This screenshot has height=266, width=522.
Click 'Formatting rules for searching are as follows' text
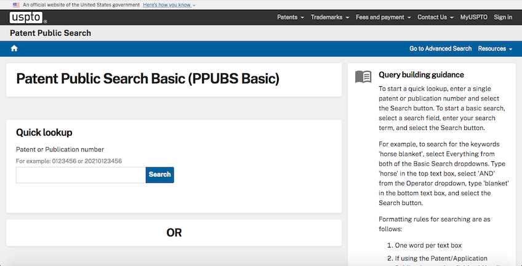(x=435, y=224)
